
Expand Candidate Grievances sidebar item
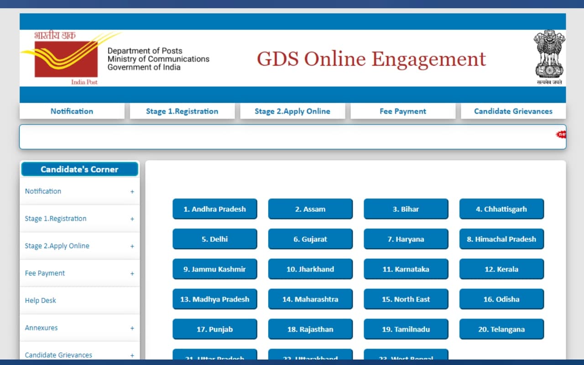pyautogui.click(x=132, y=355)
